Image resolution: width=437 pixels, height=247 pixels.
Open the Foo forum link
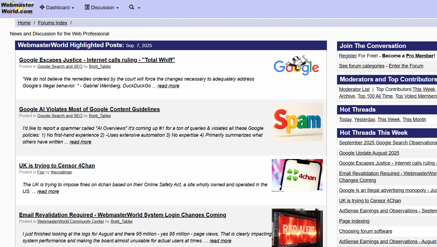41,172
